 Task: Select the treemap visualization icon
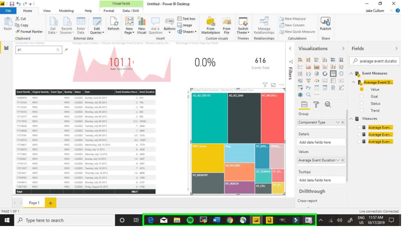coord(333,74)
